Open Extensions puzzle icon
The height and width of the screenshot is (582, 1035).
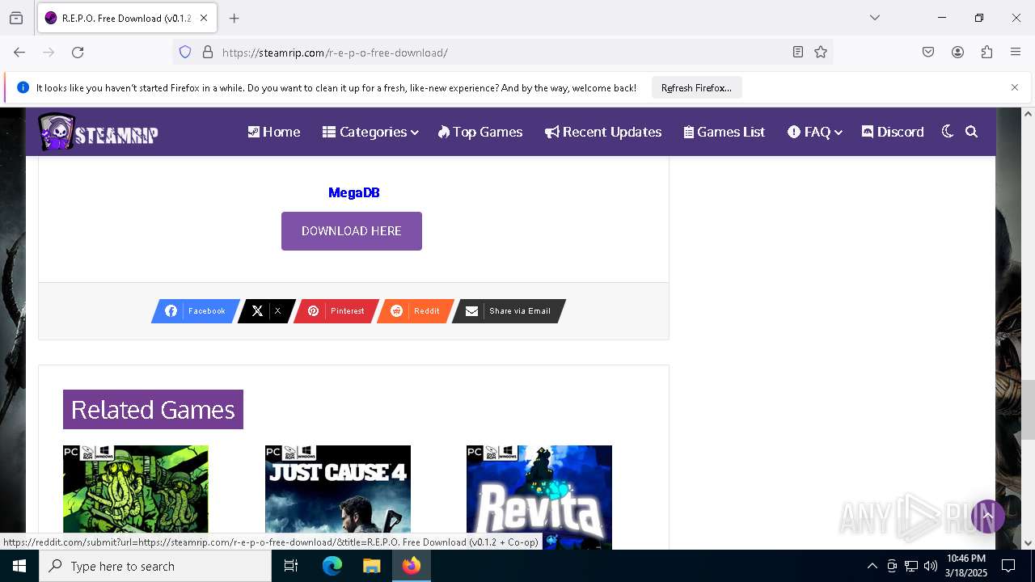(x=986, y=52)
